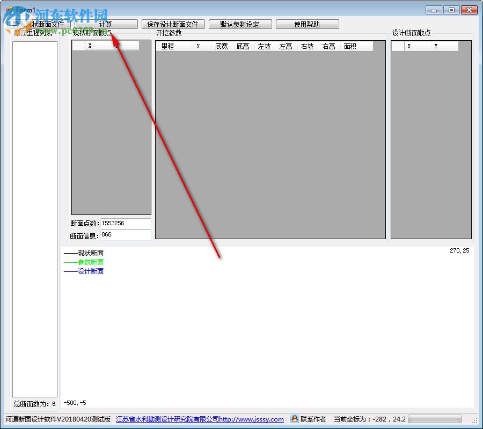
Task: Select the 面积 column header
Action: pyautogui.click(x=357, y=46)
